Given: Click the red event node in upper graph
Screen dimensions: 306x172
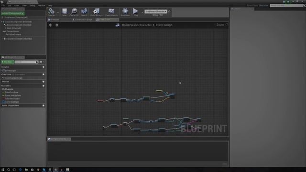Looking at the screenshot, I should 100,100.
